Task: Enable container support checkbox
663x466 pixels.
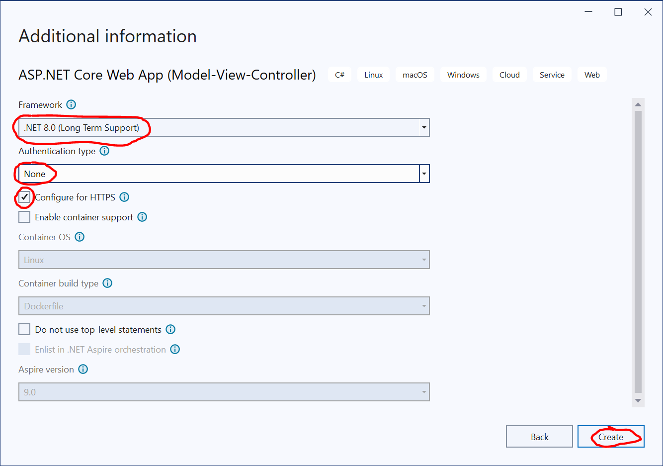Action: coord(24,217)
